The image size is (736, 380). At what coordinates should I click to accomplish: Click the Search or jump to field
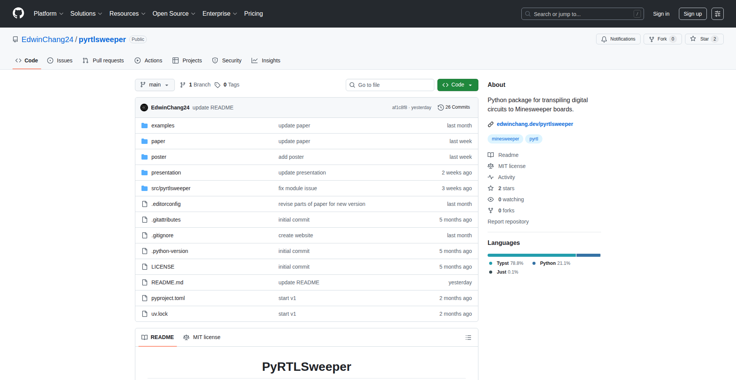(x=582, y=14)
